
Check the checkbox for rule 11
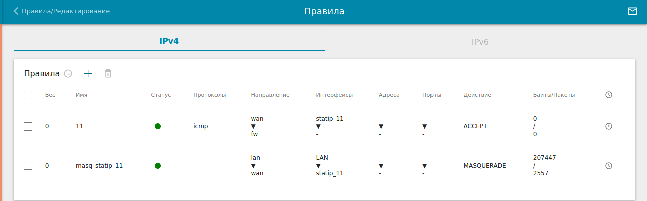pyautogui.click(x=28, y=126)
